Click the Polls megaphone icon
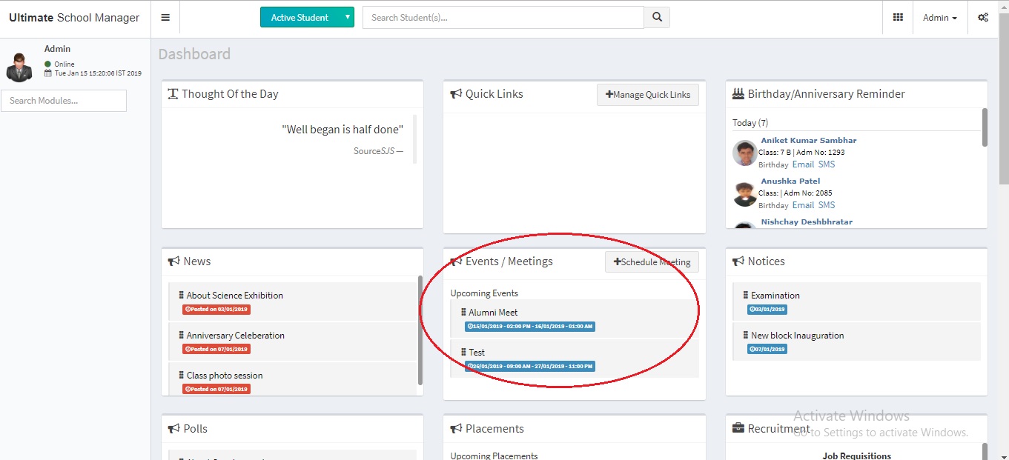 (x=174, y=429)
